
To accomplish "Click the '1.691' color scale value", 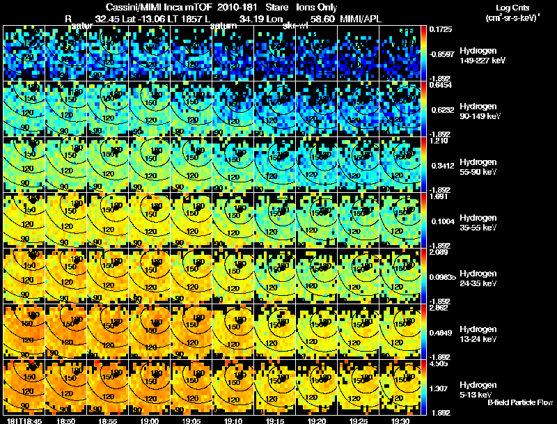I will click(x=439, y=196).
